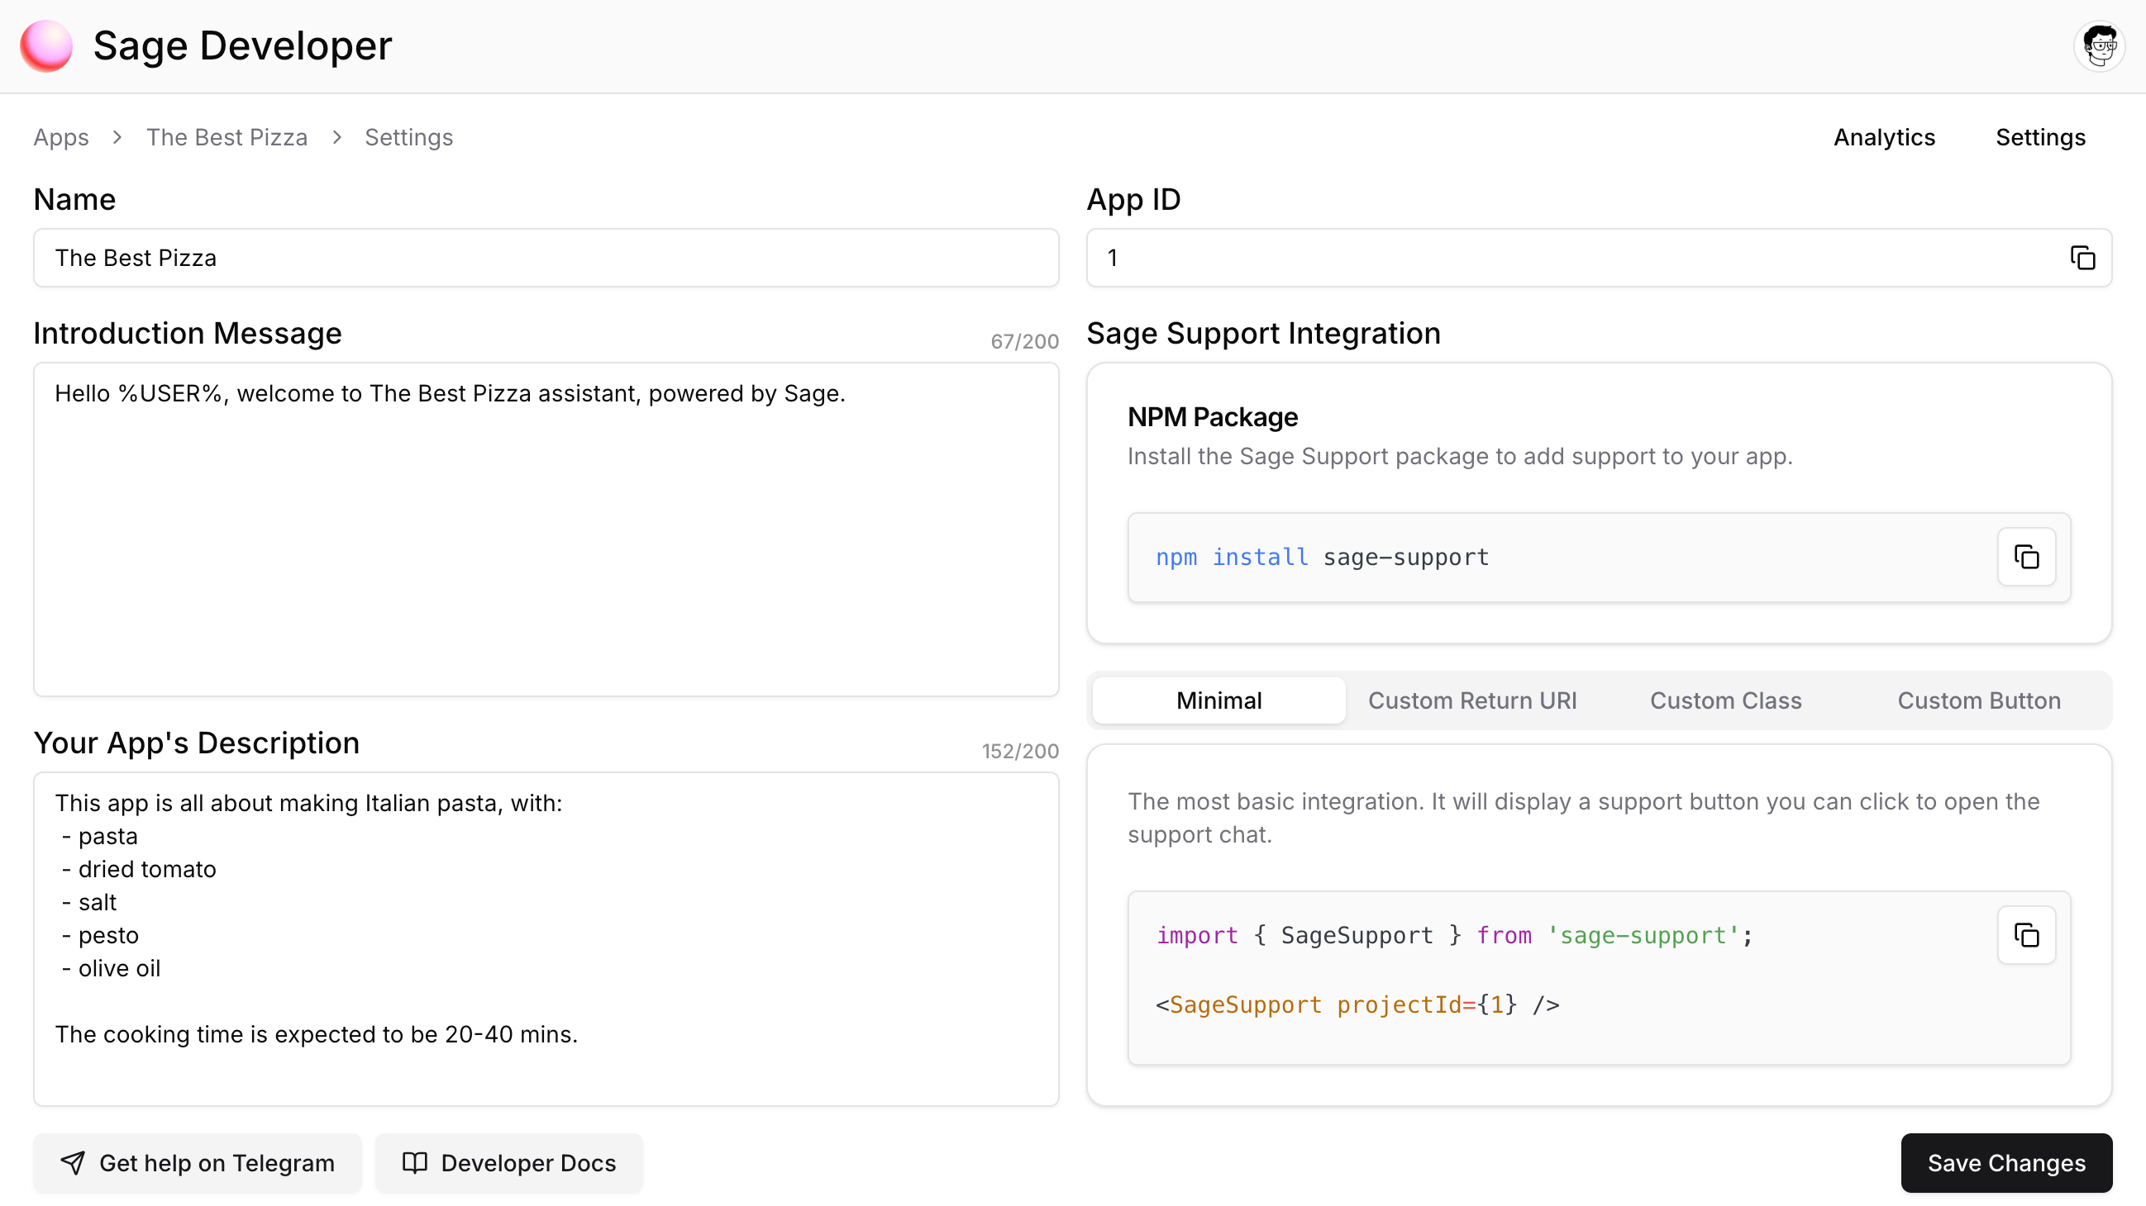The image size is (2146, 1206).
Task: Click Get help on Telegram
Action: [198, 1163]
